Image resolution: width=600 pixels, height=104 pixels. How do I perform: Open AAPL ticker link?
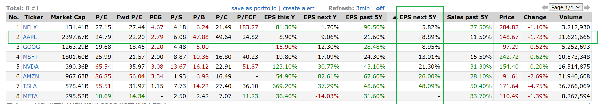coord(30,37)
